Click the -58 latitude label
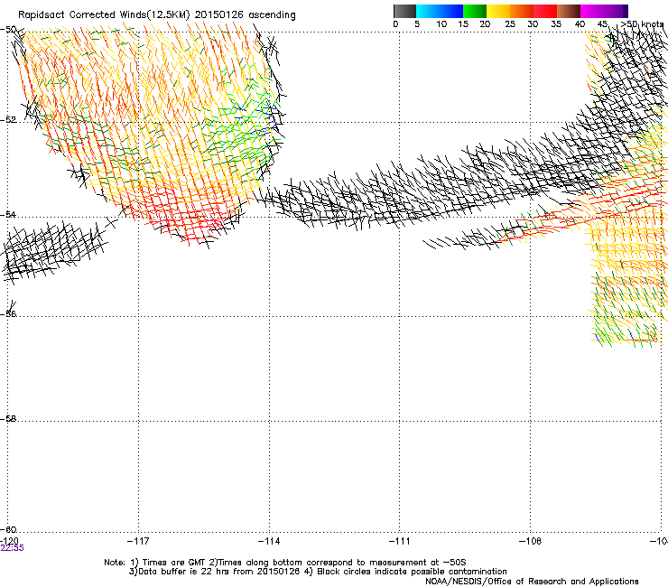The image size is (668, 587). pos(8,419)
